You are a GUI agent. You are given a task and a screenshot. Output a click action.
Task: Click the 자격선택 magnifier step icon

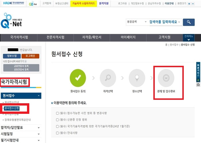click(x=108, y=78)
